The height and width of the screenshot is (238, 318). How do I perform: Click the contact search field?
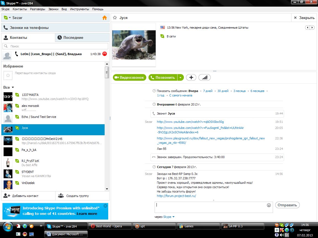click(55, 46)
